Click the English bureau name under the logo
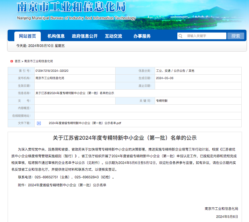 click(x=76, y=18)
